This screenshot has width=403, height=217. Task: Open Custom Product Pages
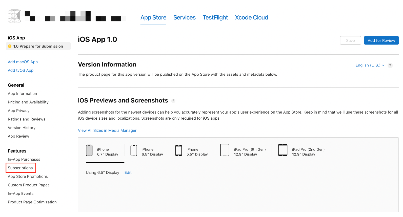[29, 185]
